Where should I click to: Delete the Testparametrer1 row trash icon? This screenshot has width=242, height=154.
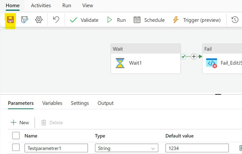[x=240, y=148]
